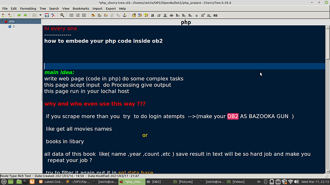Switch to ~/OP2/Op... taskbar window
Viewport: 330px width, 185px height.
pyautogui.click(x=78, y=182)
